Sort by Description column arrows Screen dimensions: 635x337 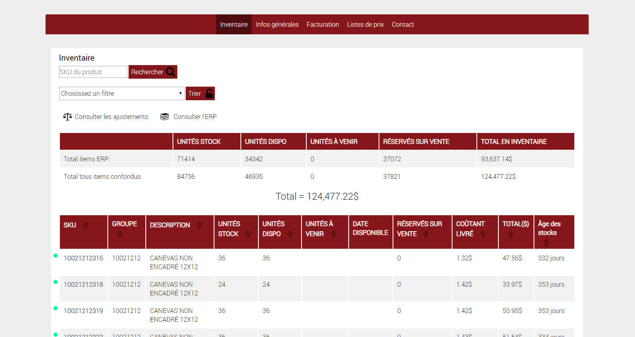[200, 225]
